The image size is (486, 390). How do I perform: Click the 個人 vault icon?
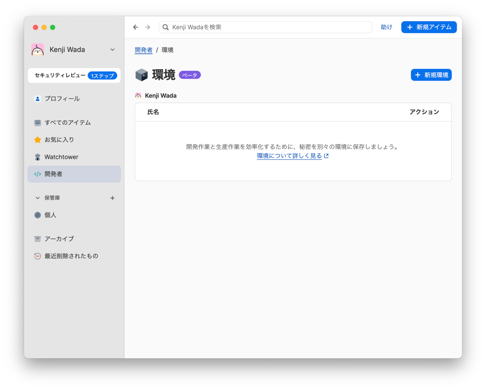[38, 215]
